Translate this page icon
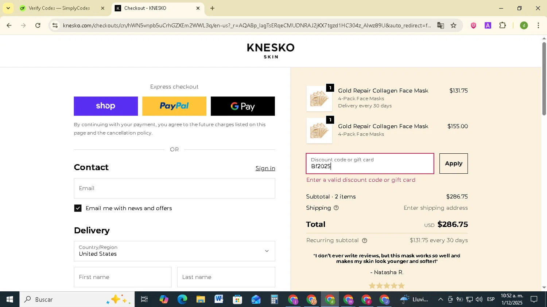 coord(441,25)
